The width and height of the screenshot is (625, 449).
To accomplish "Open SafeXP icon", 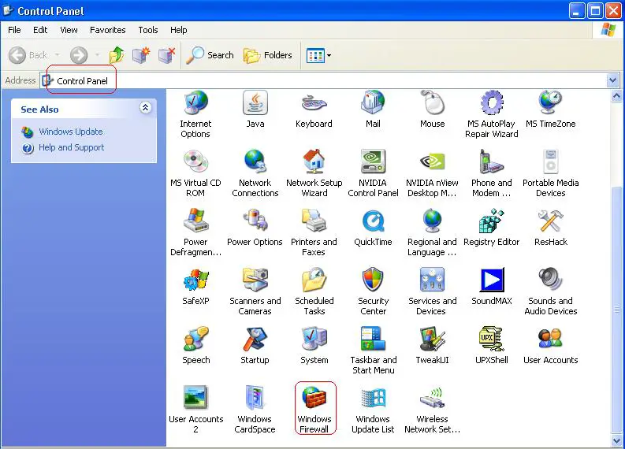I will 195,287.
